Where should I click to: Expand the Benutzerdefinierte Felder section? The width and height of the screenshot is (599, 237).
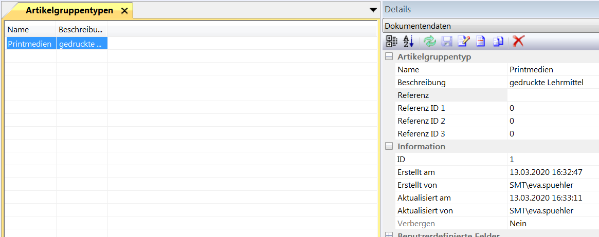389,235
